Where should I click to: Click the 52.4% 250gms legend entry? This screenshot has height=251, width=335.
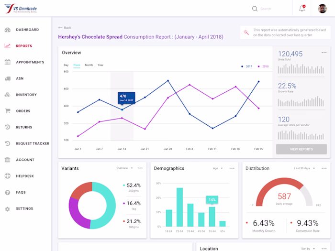pos(132,187)
